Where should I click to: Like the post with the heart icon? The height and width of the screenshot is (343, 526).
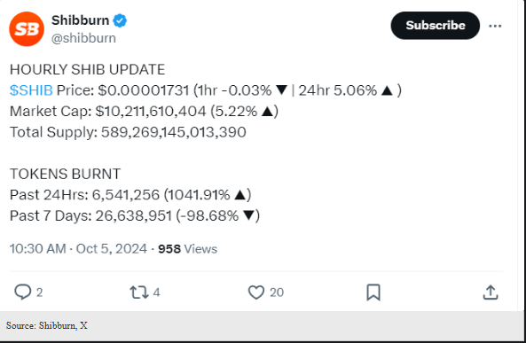256,292
